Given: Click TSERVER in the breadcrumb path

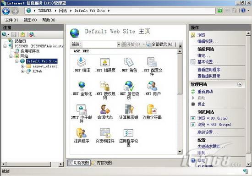Looking at the screenshot, I should tap(45, 11).
